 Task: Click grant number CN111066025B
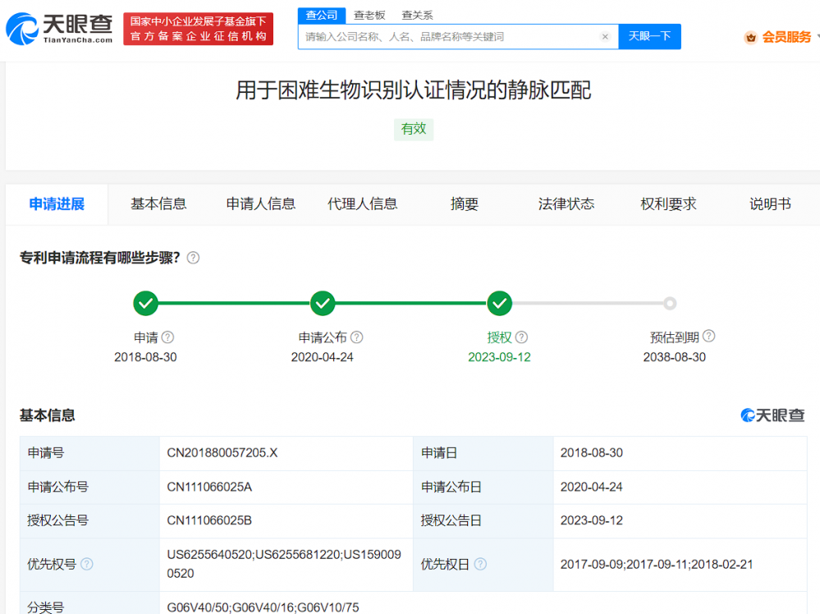pos(209,520)
